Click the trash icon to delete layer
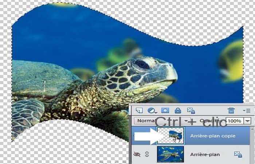The height and width of the screenshot is (164, 255). pos(231,110)
